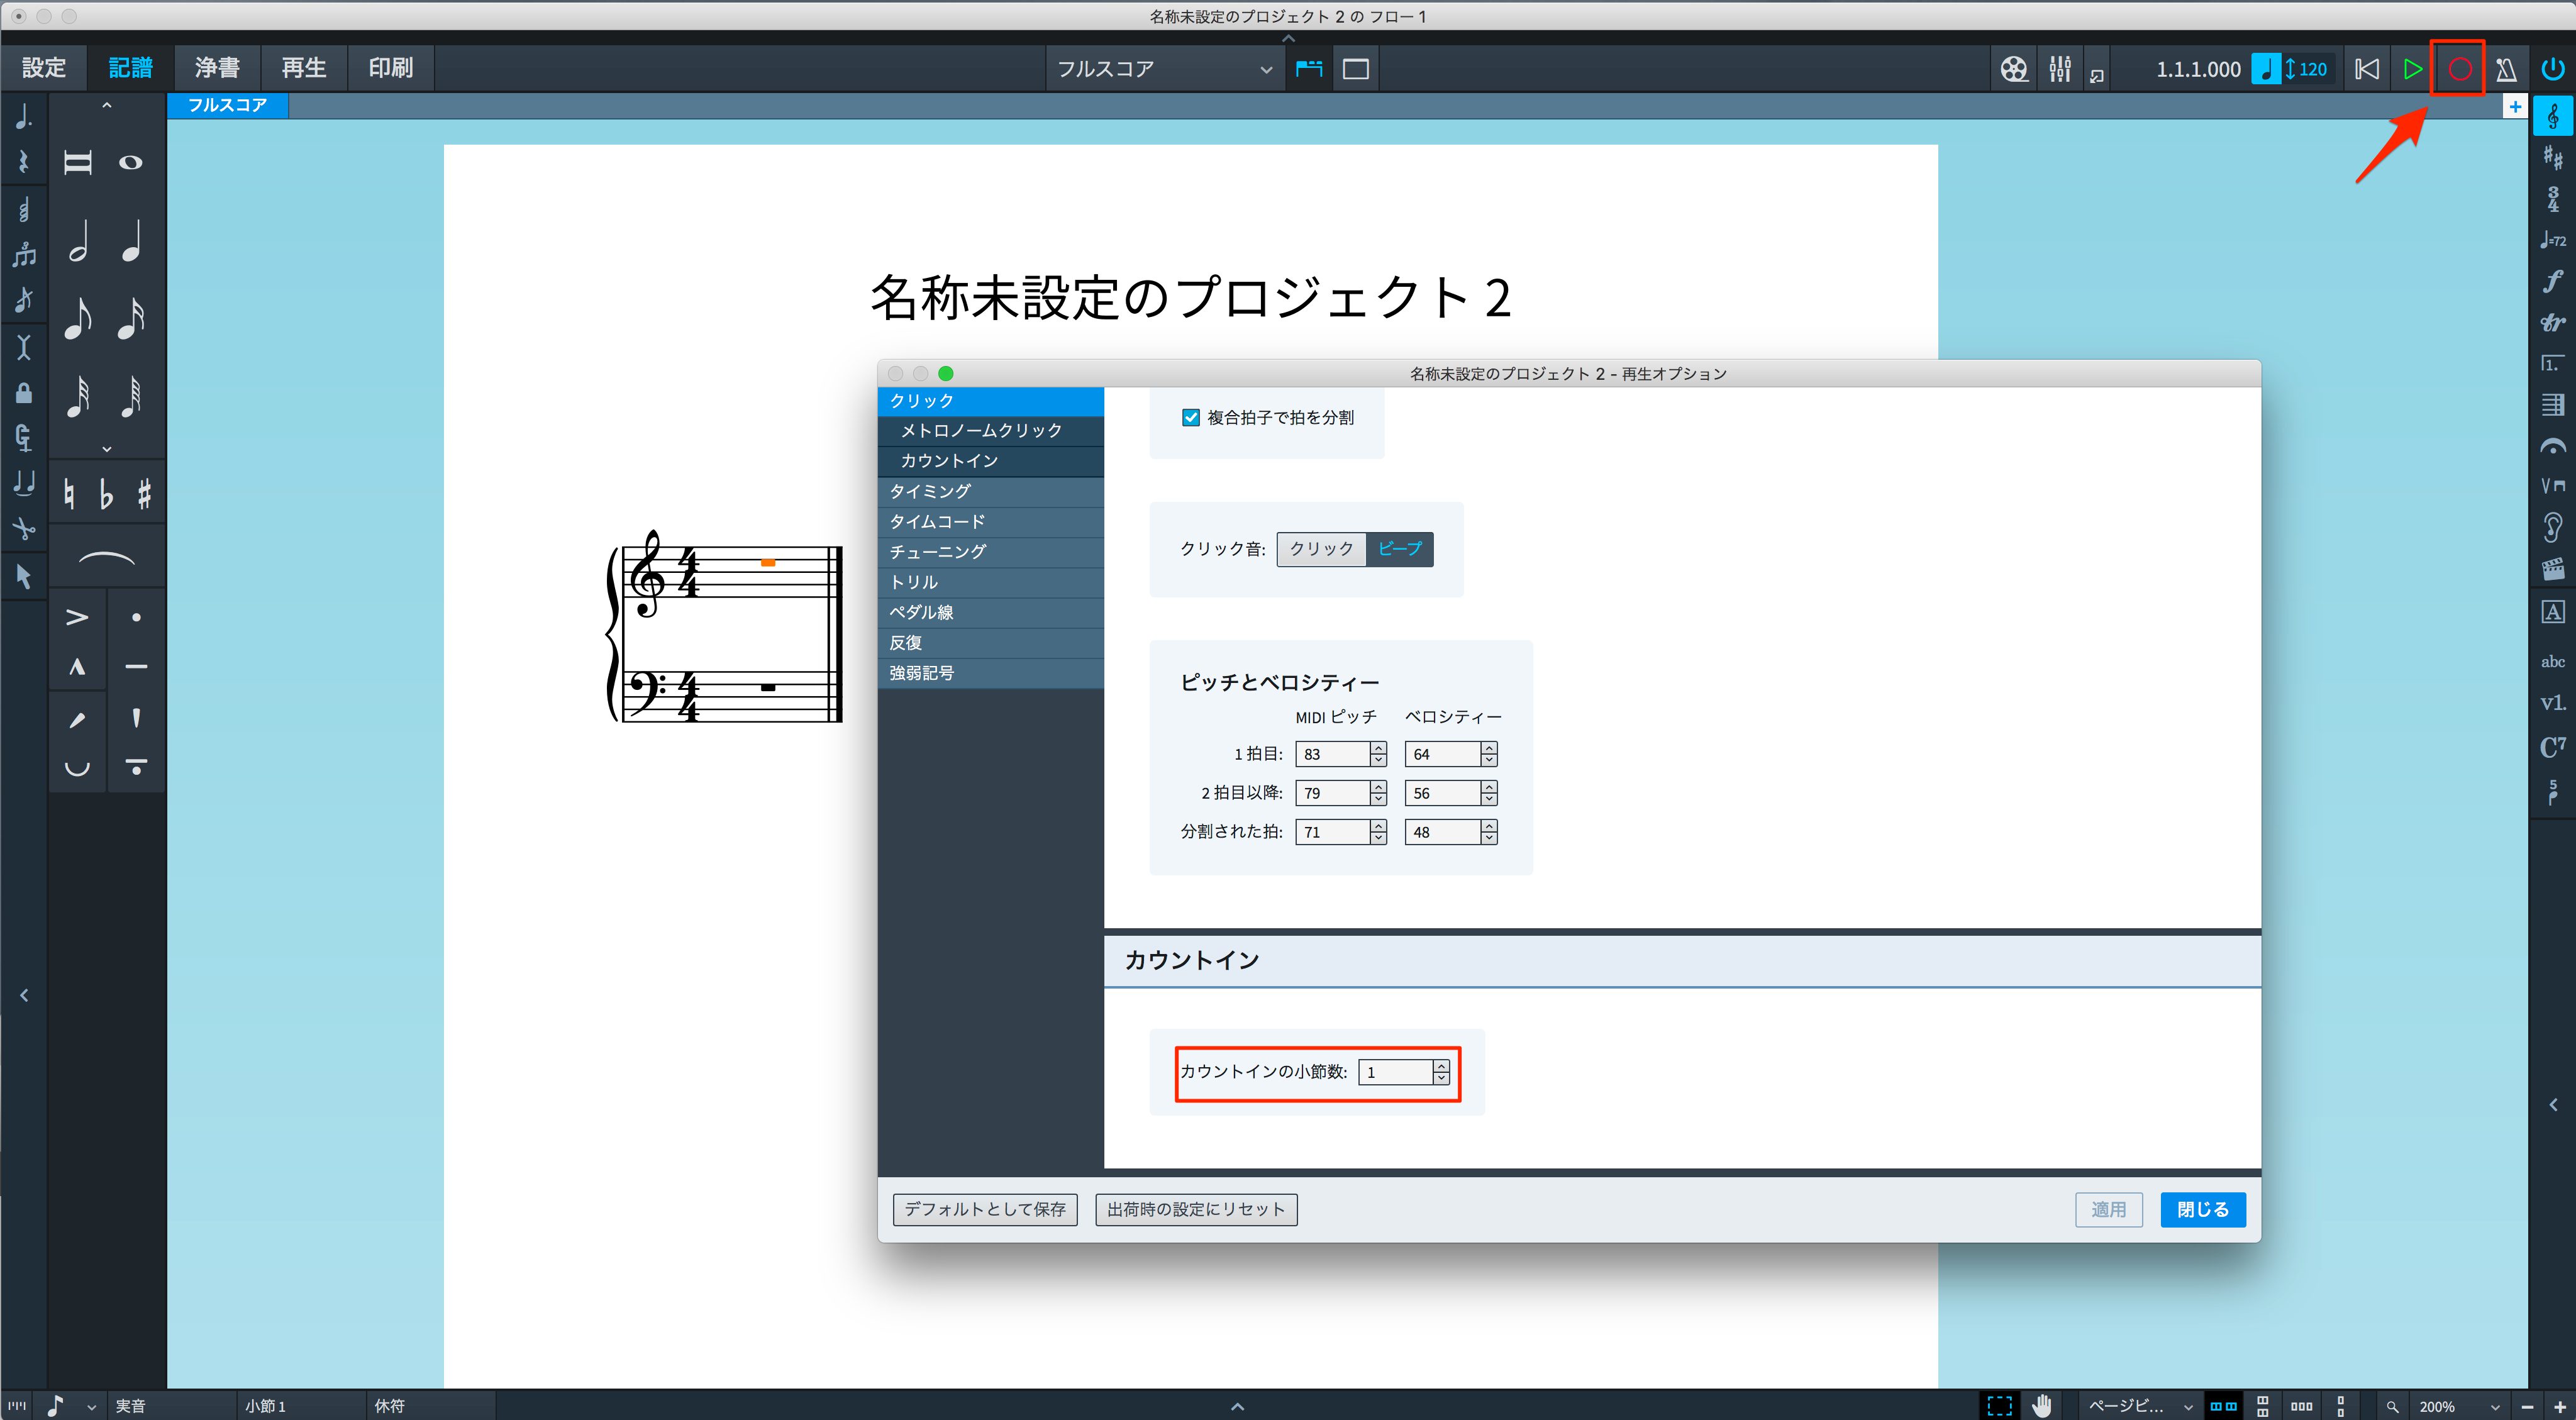The width and height of the screenshot is (2576, 1420).
Task: Apply accent articulation
Action: (x=77, y=617)
